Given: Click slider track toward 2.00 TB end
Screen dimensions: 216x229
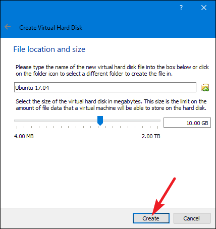Looking at the screenshot, I should pyautogui.click(x=132, y=121).
